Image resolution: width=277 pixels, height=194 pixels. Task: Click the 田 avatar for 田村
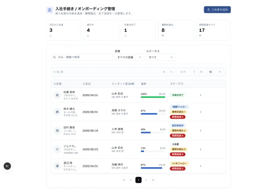57,131
